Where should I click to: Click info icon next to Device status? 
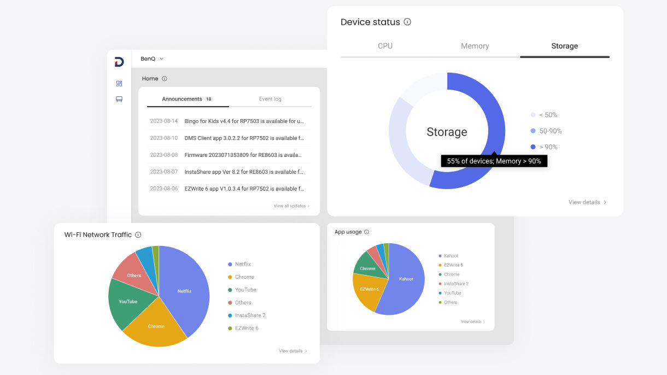point(407,22)
